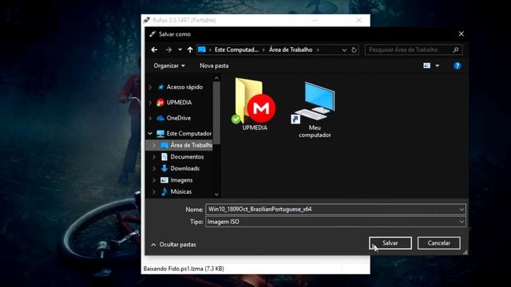This screenshot has width=511, height=287.
Task: Click the Pesquisar Área de Trabalho search box
Action: coord(414,49)
